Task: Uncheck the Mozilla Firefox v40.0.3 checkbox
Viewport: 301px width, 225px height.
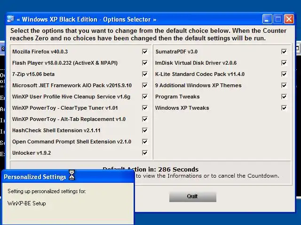Action: pos(145,52)
